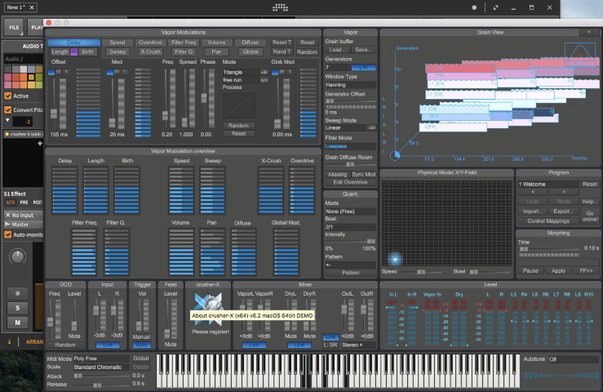This screenshot has height=392, width=603.
Task: Collapse the Grain View panel arrow
Action: 589,32
